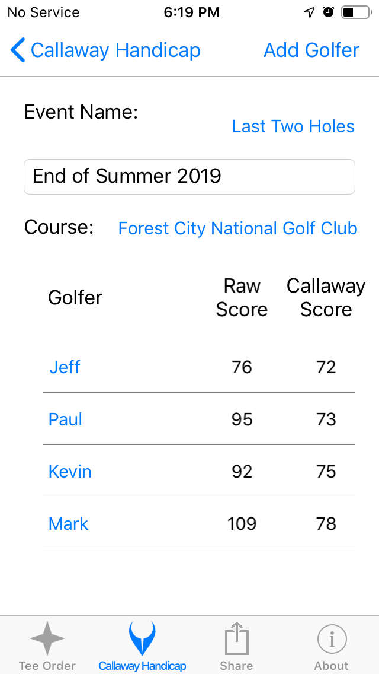Tap Add Golfer
Image resolution: width=379 pixels, height=674 pixels.
tap(311, 50)
